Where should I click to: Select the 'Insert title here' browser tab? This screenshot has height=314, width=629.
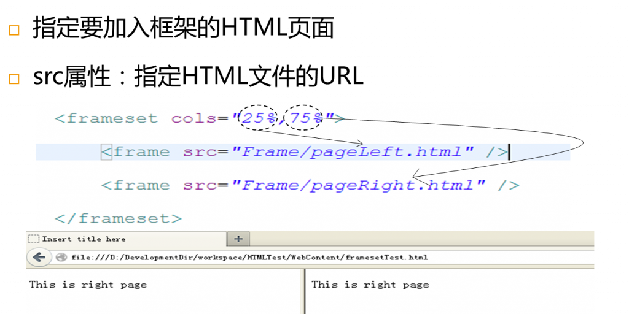127,239
